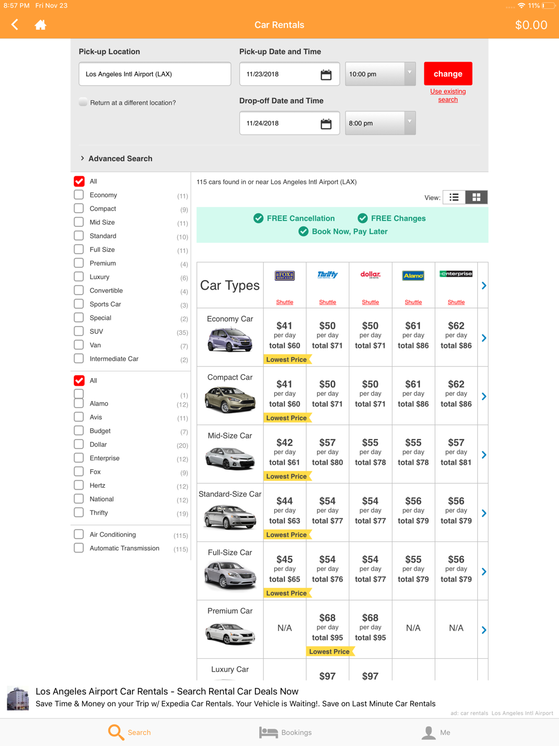Tap the back arrow in header
The image size is (559, 746).
(x=15, y=25)
